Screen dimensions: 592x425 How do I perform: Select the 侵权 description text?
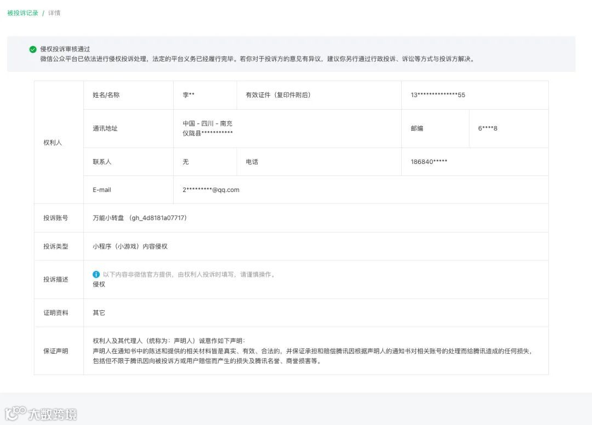tap(99, 284)
